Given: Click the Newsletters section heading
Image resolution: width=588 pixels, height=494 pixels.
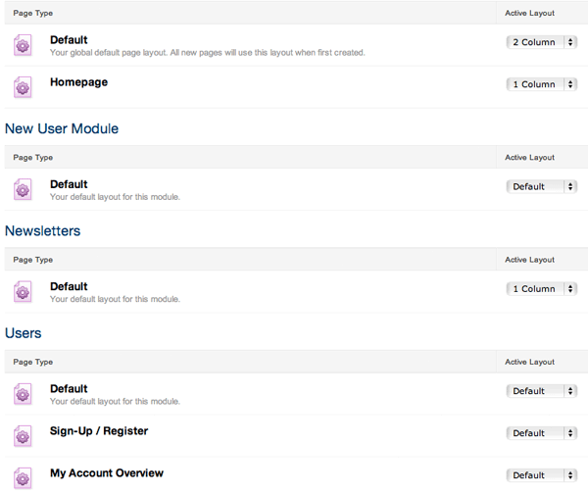Looking at the screenshot, I should (x=43, y=231).
